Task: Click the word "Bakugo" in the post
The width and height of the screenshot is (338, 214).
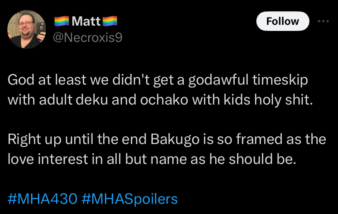Action: (175, 140)
